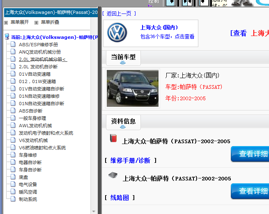Open the 线路图 link
Image resolution: width=269 pixels, height=214 pixels.
point(120,198)
